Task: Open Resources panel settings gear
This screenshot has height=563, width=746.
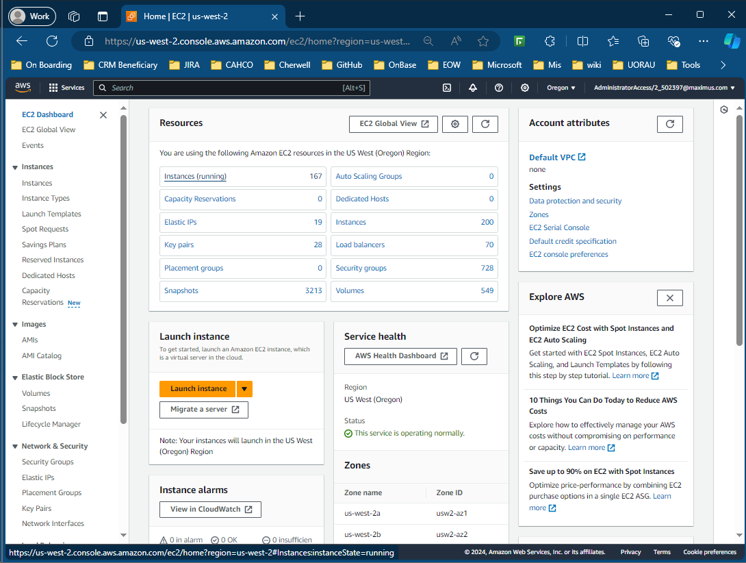Action: pos(455,124)
